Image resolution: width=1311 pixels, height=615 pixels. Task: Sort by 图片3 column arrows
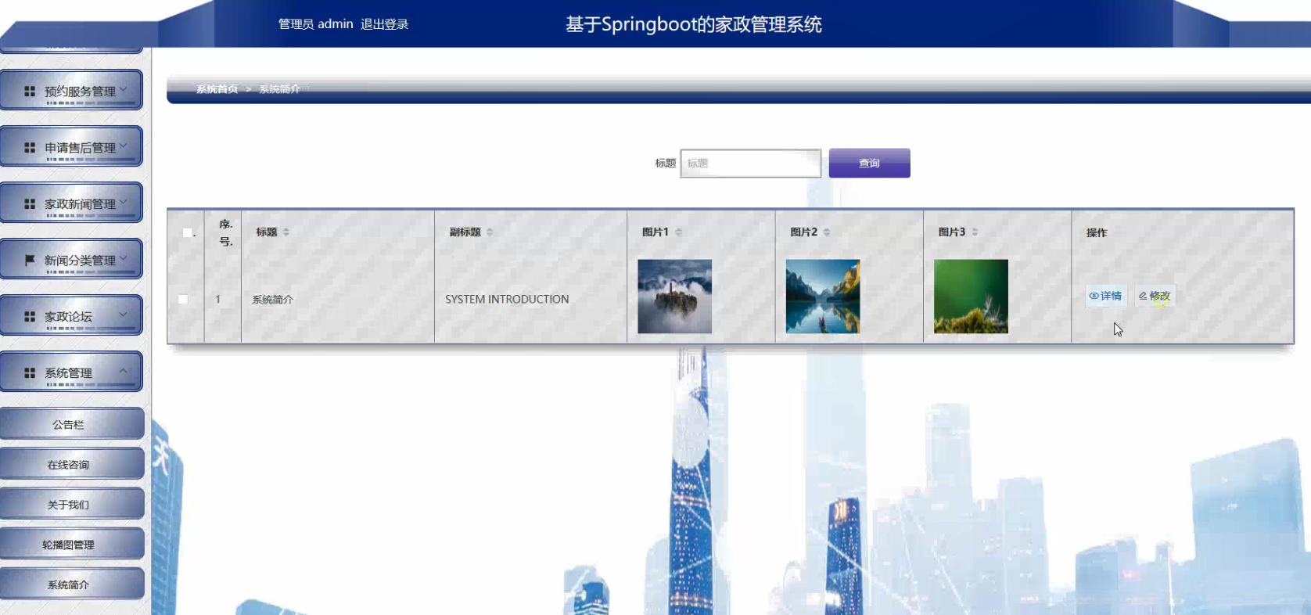pos(975,232)
